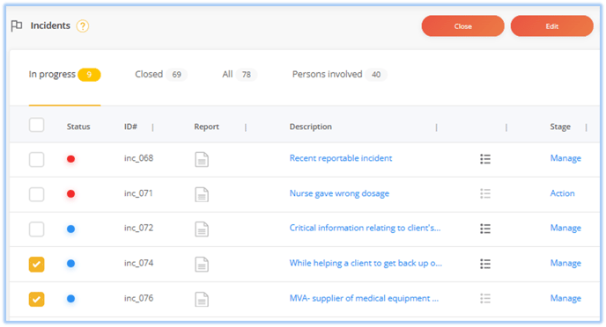Click red status dot of inc_068
Viewport: 606px width, 327px height.
(x=70, y=159)
